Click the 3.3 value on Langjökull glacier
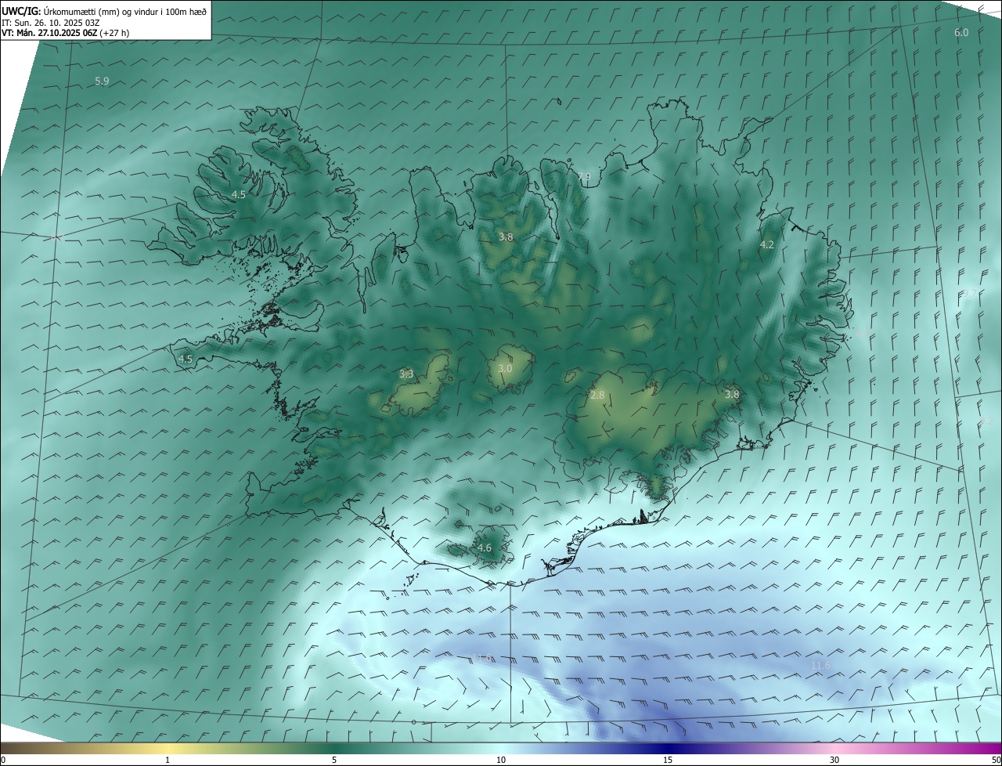 (x=406, y=374)
